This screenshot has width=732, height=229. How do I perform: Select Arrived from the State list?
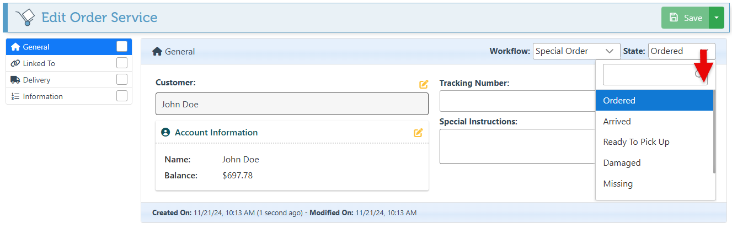(x=617, y=121)
